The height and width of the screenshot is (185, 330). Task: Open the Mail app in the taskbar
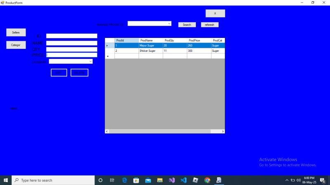pos(148,180)
